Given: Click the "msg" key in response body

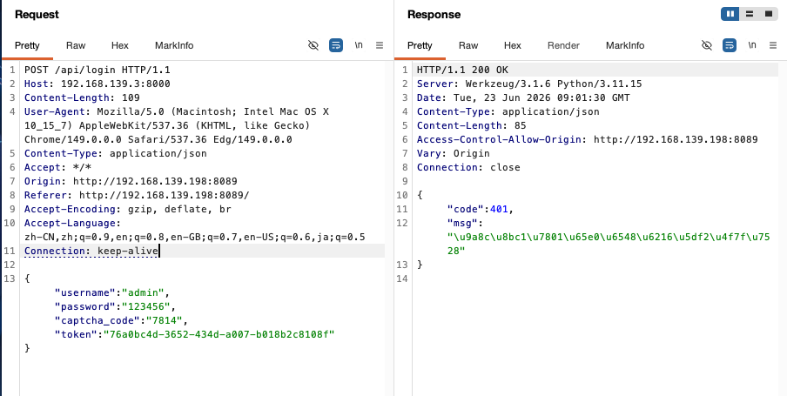Looking at the screenshot, I should click(462, 224).
